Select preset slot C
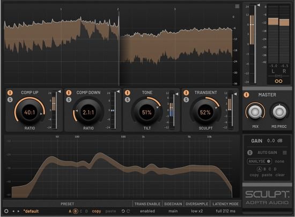The width and height of the screenshot is (295, 217). click(81, 211)
